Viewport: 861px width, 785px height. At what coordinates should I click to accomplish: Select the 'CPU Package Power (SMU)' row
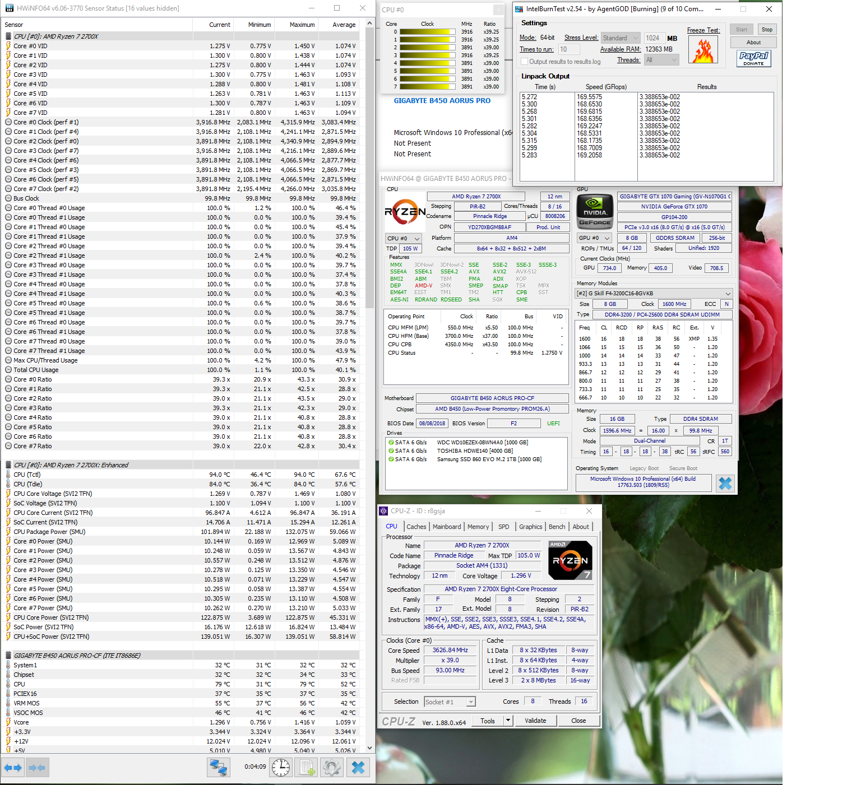click(180, 532)
